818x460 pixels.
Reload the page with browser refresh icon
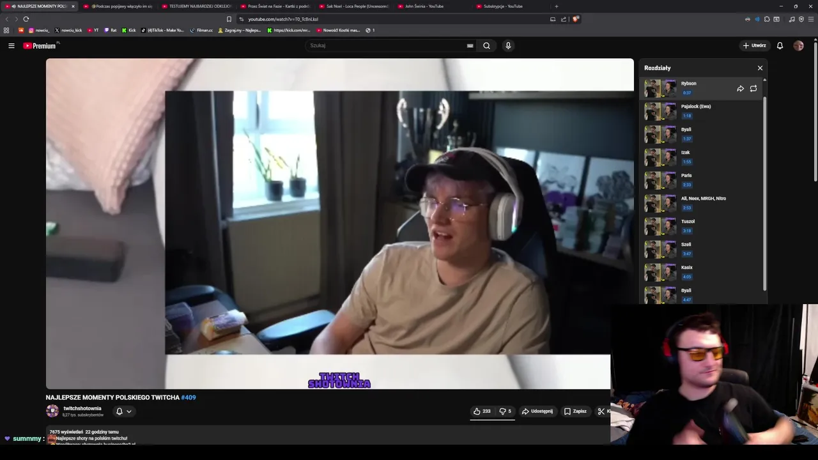(x=26, y=19)
